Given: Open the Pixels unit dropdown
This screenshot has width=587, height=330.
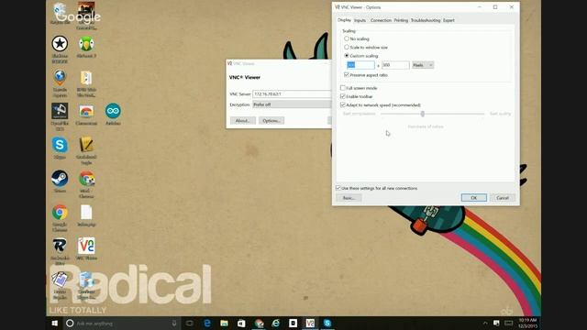Looking at the screenshot, I should (423, 65).
